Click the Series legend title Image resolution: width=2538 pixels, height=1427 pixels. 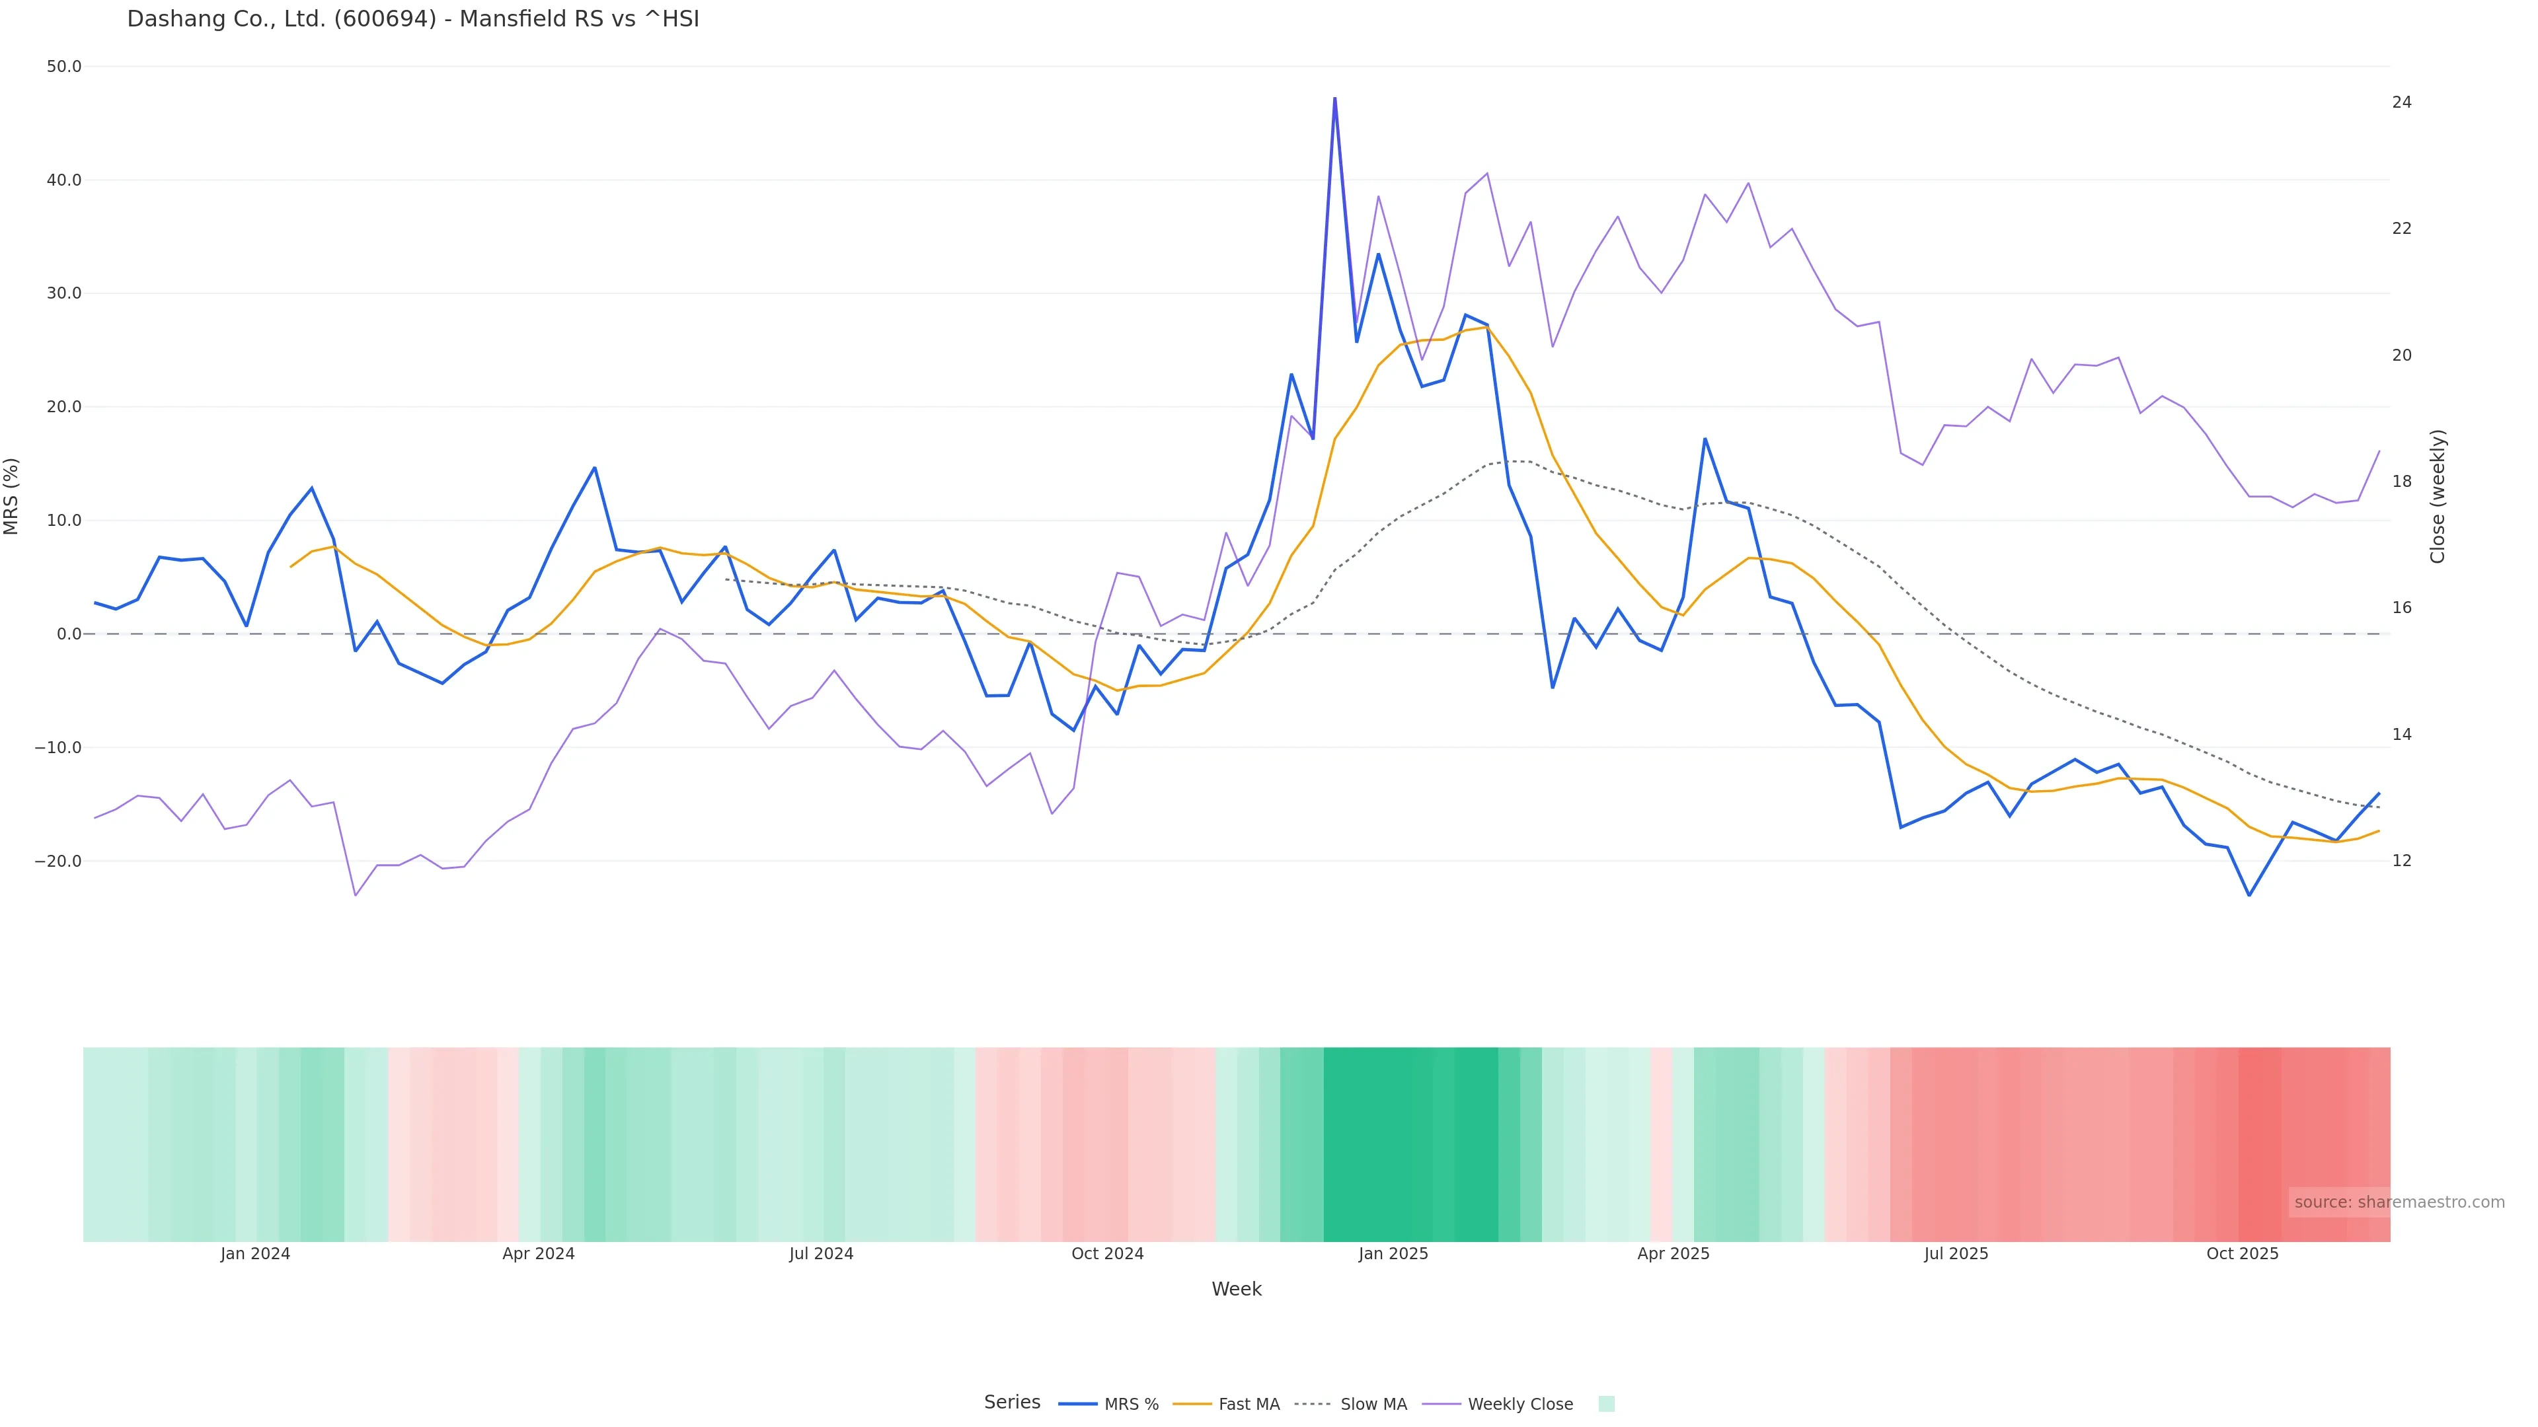(1012, 1403)
